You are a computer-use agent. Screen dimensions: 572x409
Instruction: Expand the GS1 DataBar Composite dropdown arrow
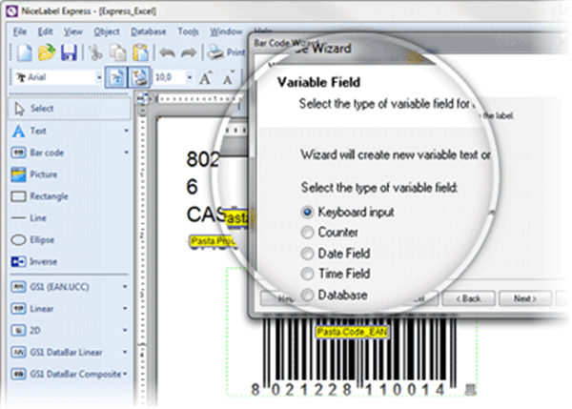pyautogui.click(x=125, y=374)
